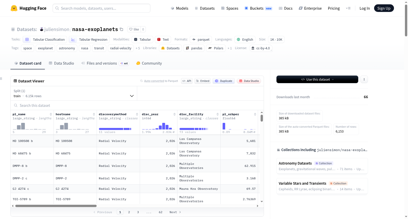Click the Duplicate button
The width and height of the screenshot is (408, 219).
[x=224, y=81]
